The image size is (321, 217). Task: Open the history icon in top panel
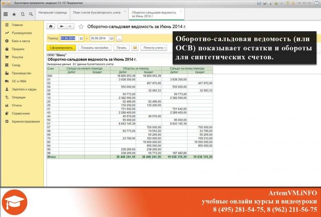click(23, 14)
